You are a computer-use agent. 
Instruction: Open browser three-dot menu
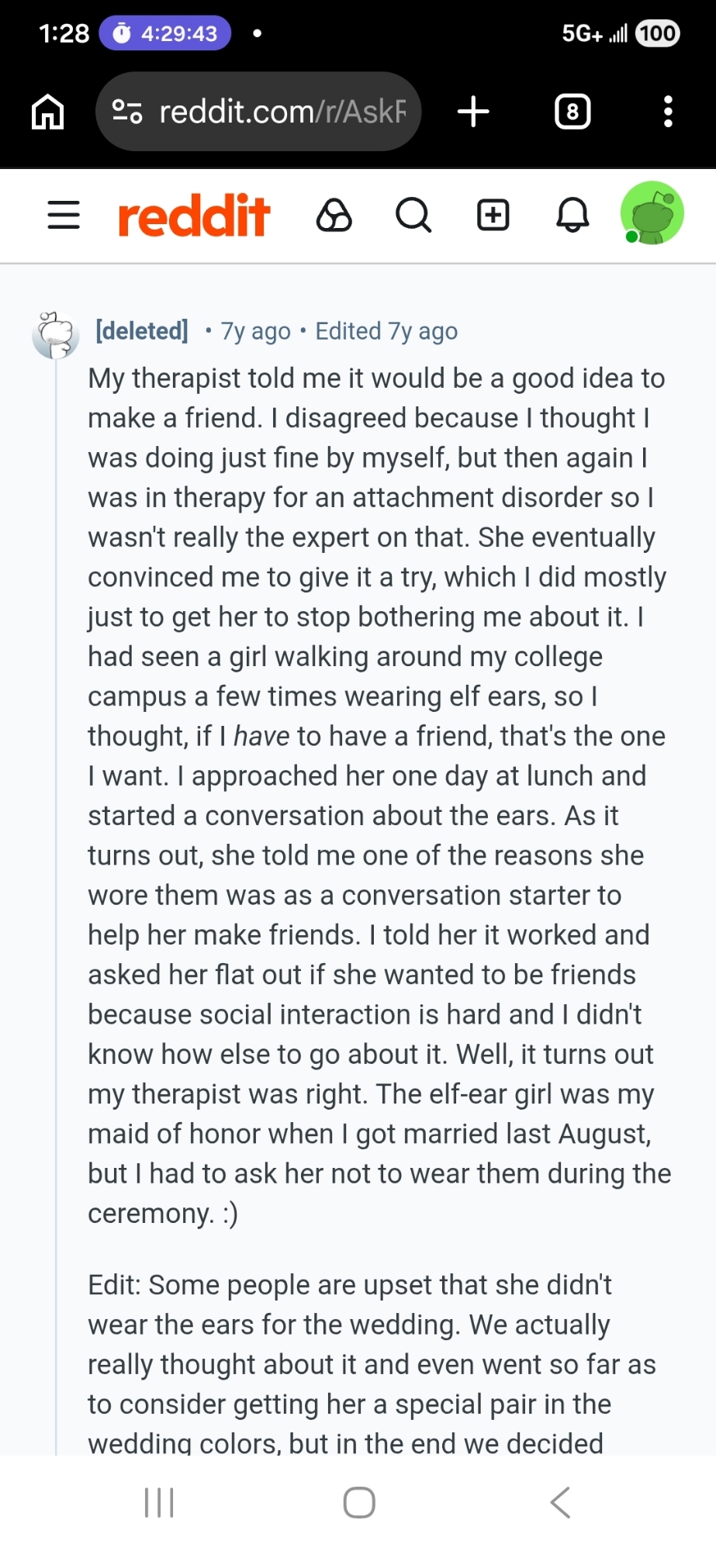pos(668,112)
